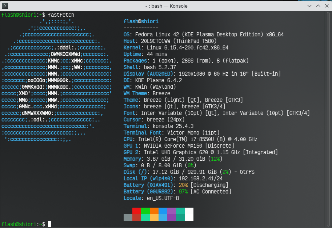Click the battery status '[AC Connected]'
Image resolution: width=332 pixels, height=228 pixels.
211,192
